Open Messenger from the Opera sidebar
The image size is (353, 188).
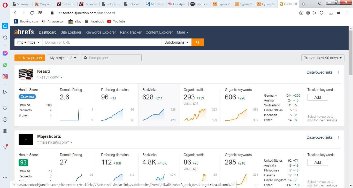click(x=5, y=53)
